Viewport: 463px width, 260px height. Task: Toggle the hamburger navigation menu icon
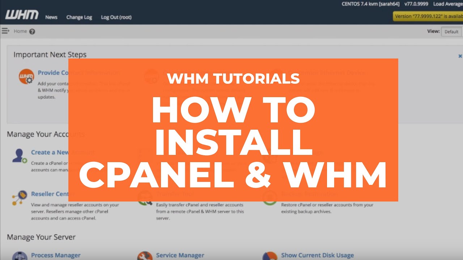click(5, 31)
